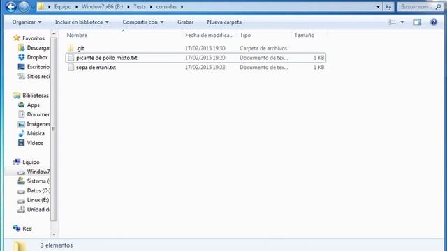Open the Documentos library icon
The width and height of the screenshot is (447, 251).
[22, 114]
